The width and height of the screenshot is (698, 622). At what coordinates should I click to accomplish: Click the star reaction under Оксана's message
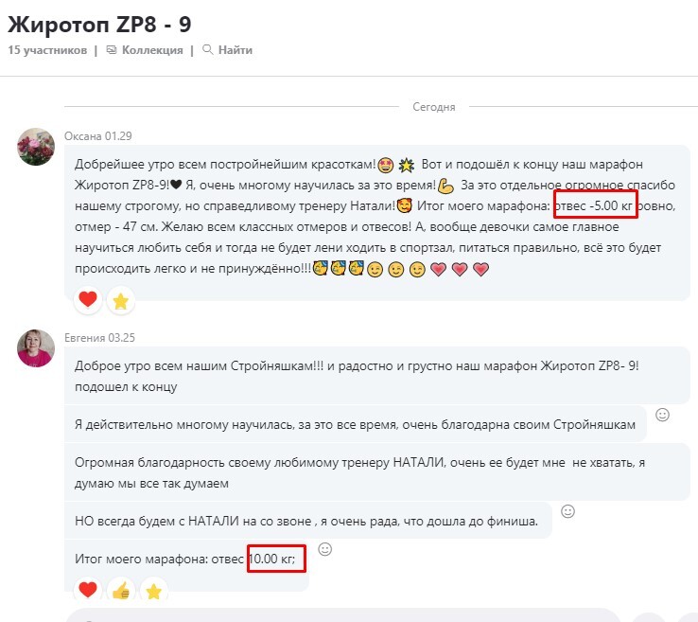(121, 301)
